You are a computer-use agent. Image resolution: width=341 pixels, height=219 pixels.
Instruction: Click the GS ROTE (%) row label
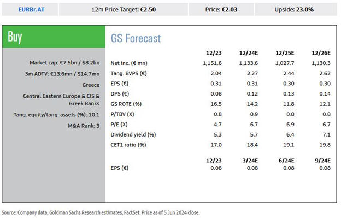tap(126, 103)
